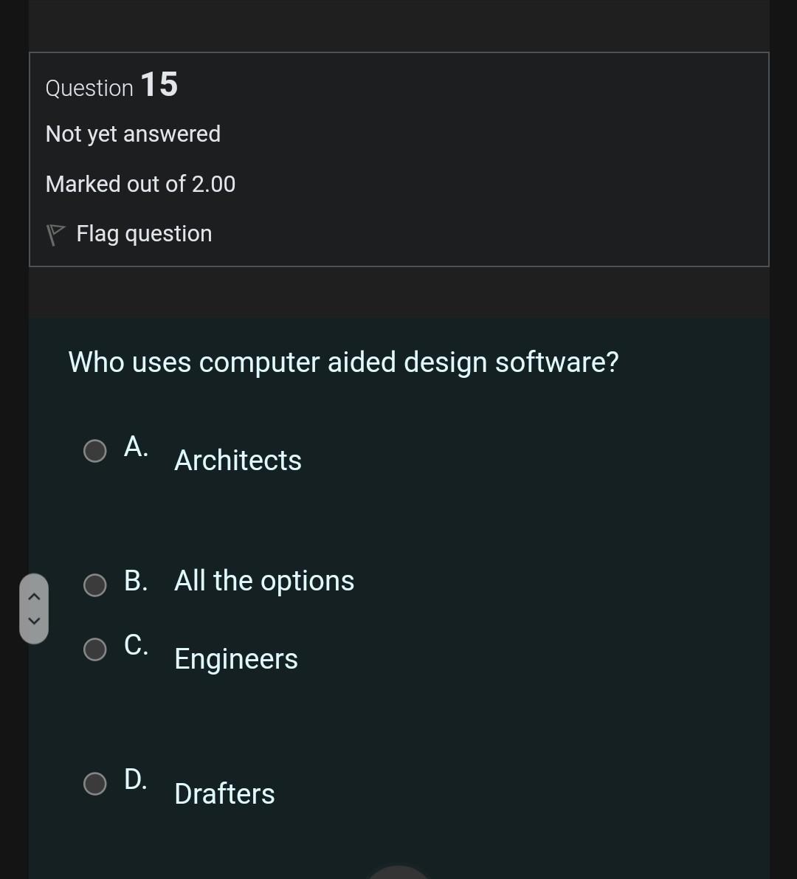This screenshot has width=797, height=879.
Task: Select the answer text All the options
Action: [263, 581]
